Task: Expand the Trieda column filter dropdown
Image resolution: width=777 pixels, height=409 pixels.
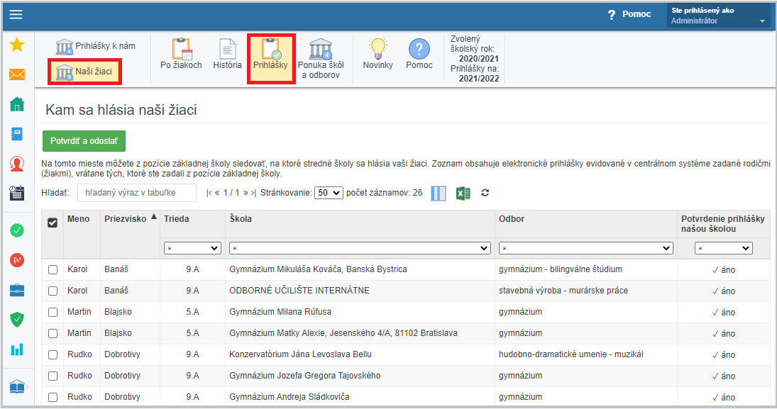Action: (192, 248)
